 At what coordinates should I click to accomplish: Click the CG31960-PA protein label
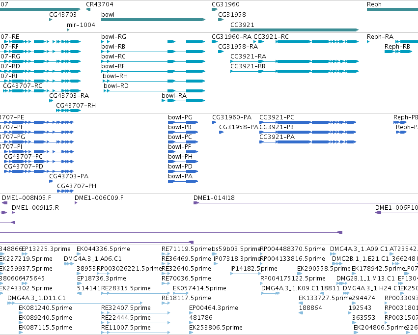[x=232, y=117]
